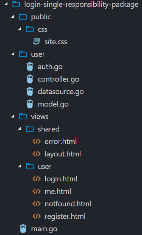Viewport: 142px width, 235px height.
Task: Open the me.html file
Action: (x=58, y=192)
